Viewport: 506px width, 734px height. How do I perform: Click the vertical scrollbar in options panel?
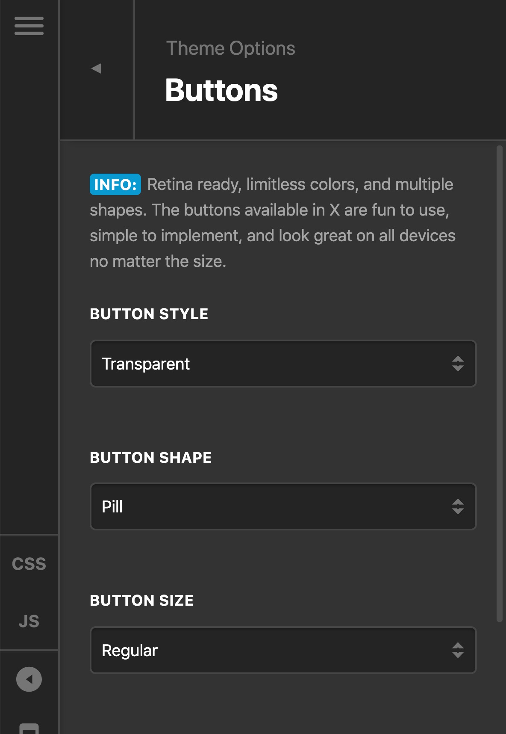tap(500, 384)
